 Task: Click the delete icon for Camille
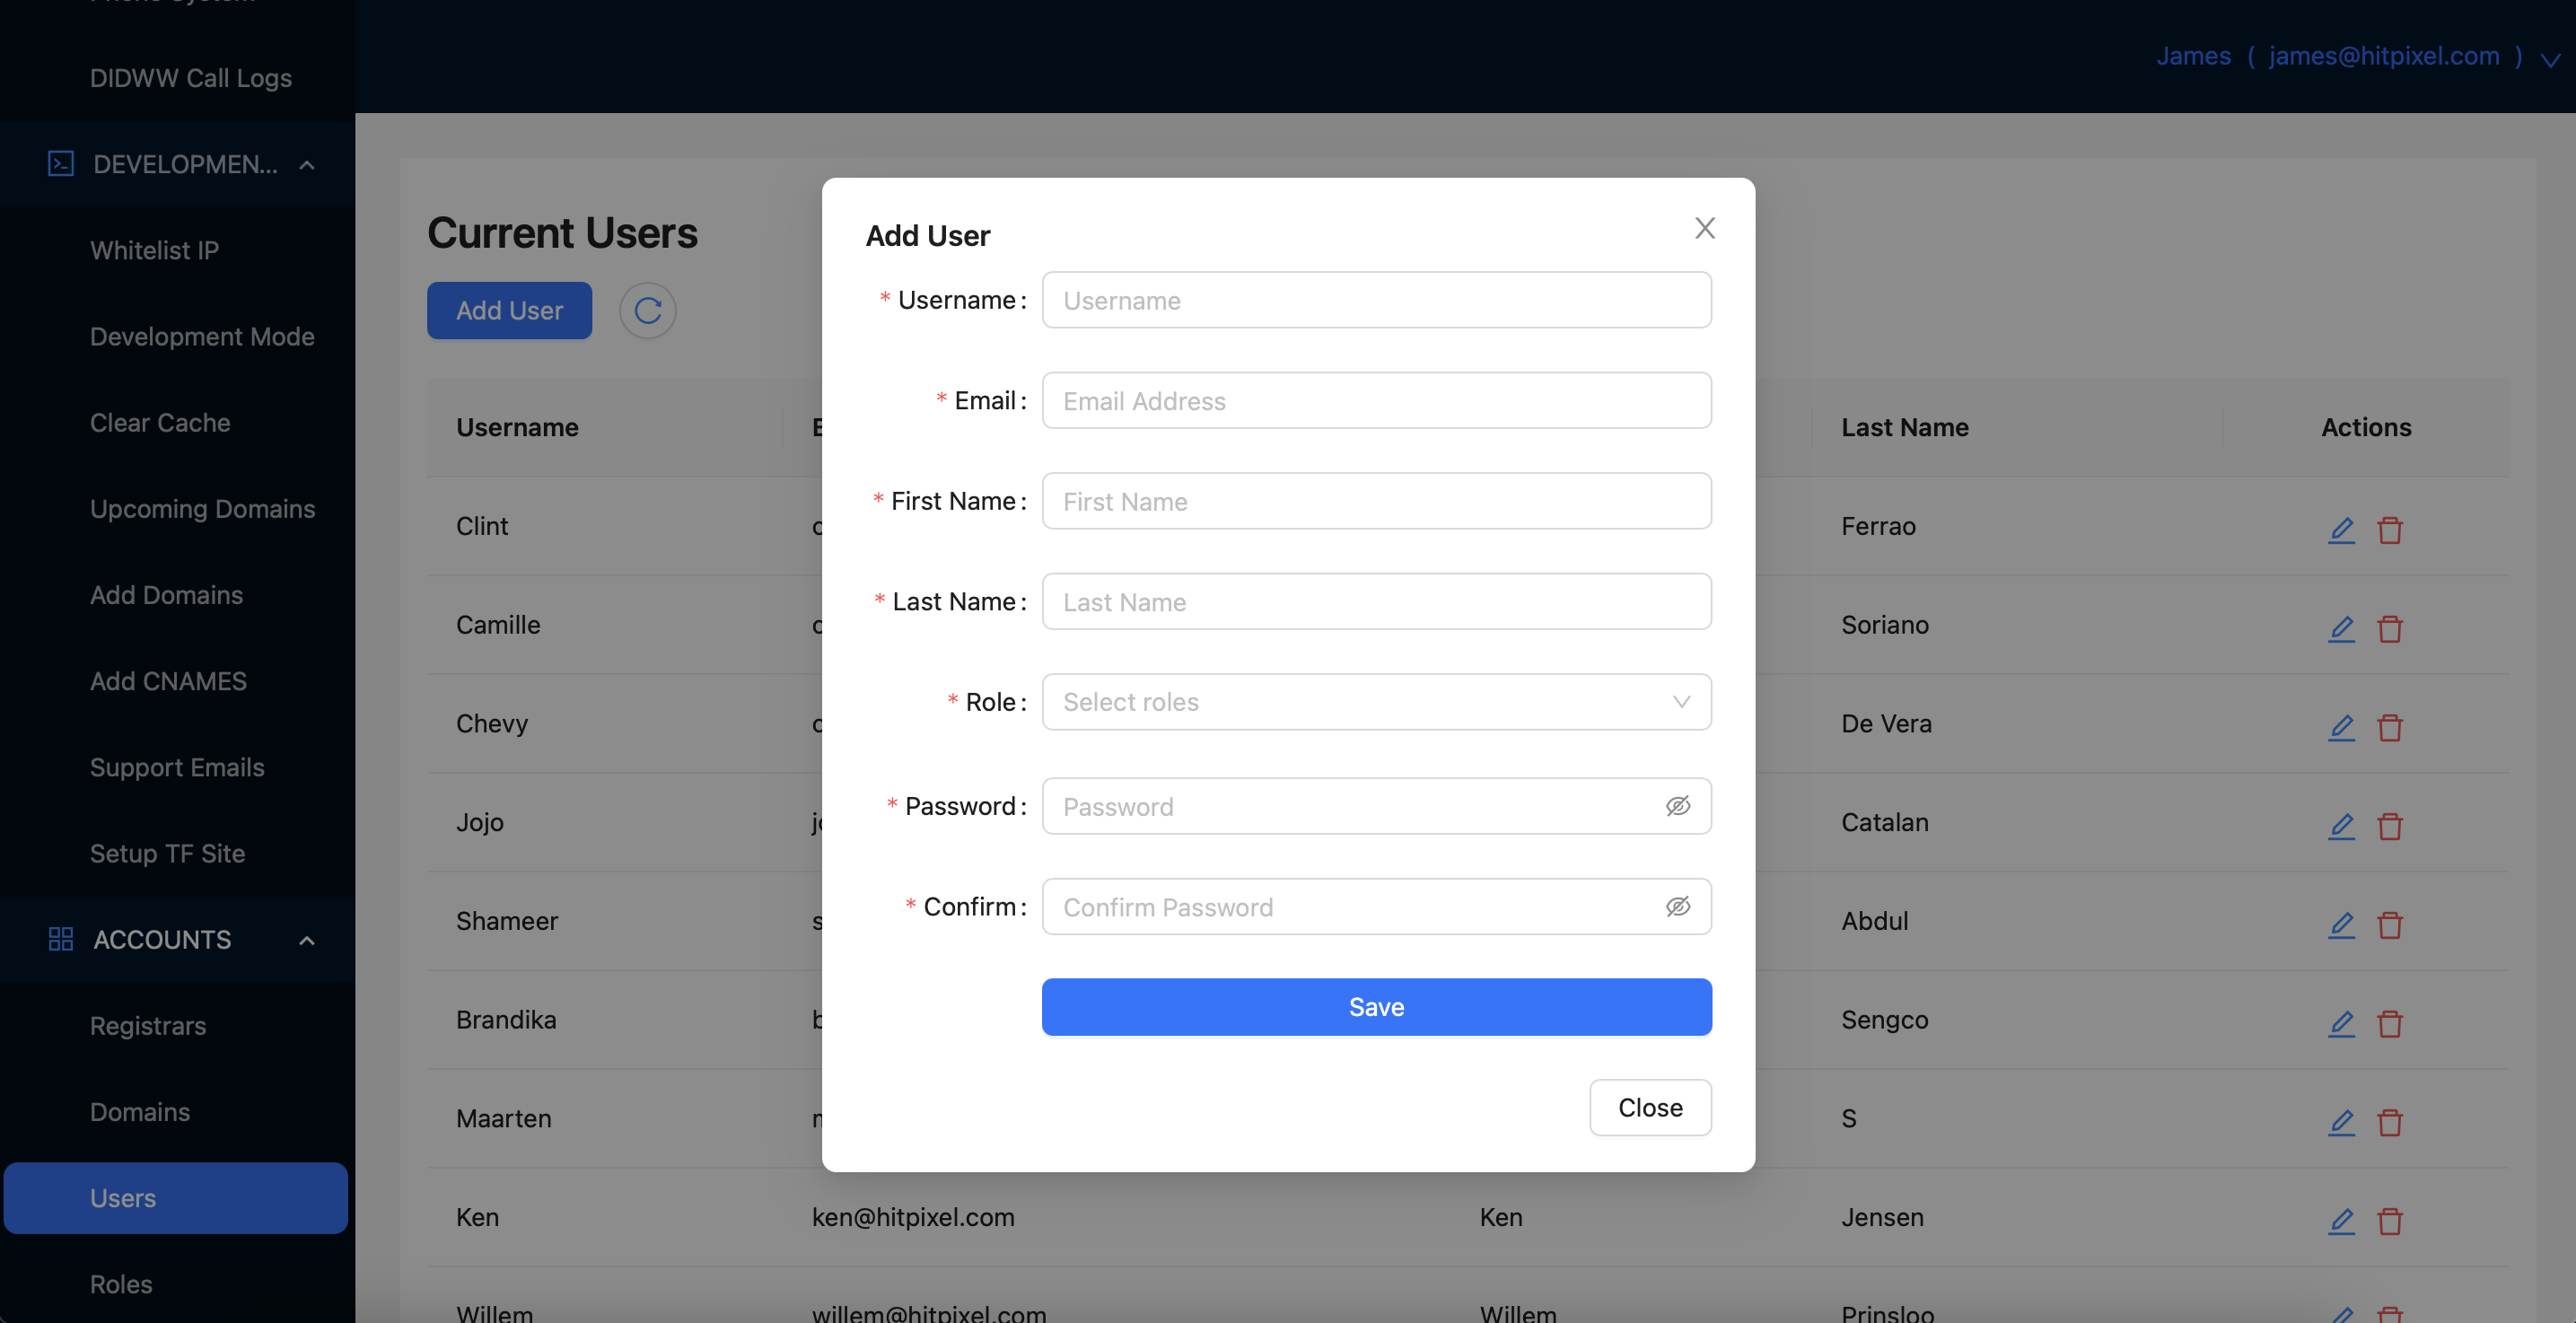tap(2390, 626)
